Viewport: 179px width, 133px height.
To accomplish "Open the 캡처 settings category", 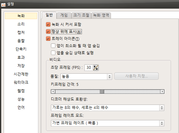I will [21, 32].
